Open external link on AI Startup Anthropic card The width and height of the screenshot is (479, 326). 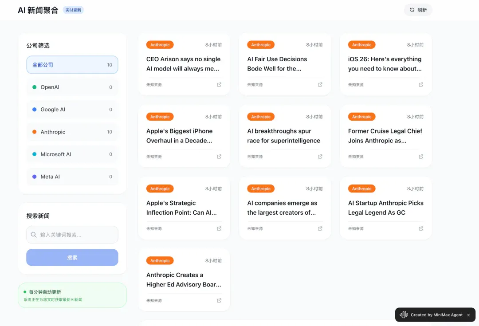tap(421, 228)
